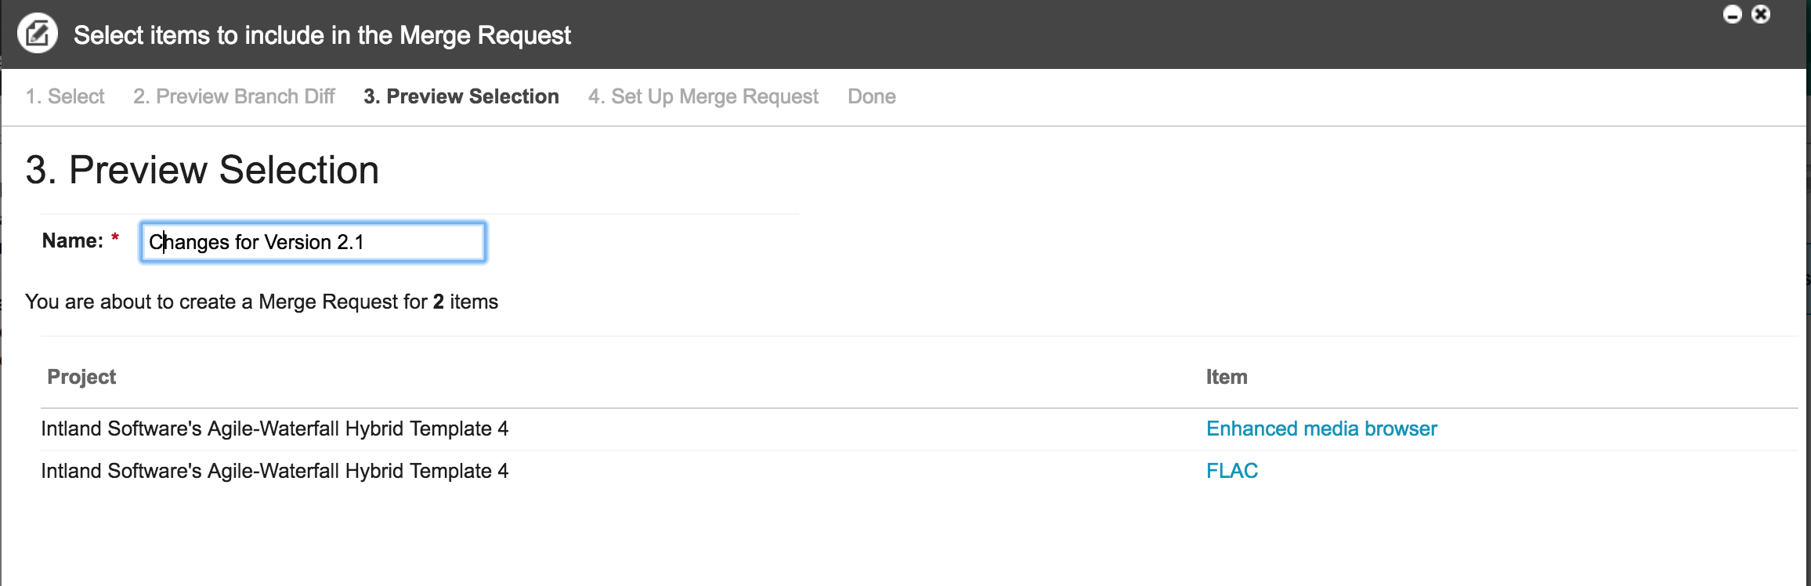Select the 3. Preview Selection step
The width and height of the screenshot is (1811, 586).
(461, 96)
